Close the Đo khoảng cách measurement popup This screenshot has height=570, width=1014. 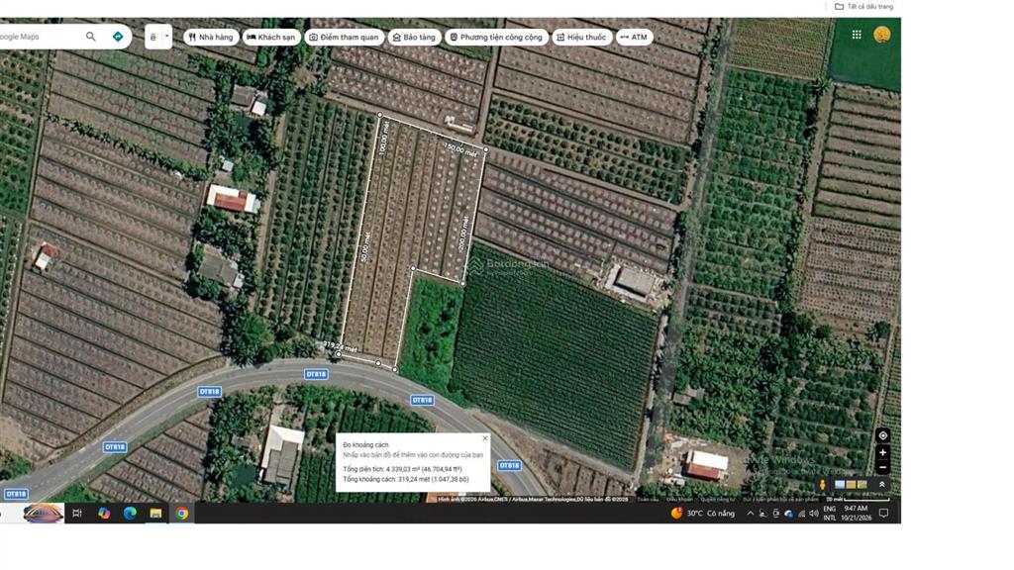tap(485, 438)
